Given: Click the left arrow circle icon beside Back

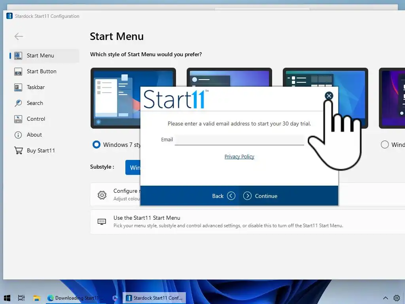Looking at the screenshot, I should [x=231, y=196].
